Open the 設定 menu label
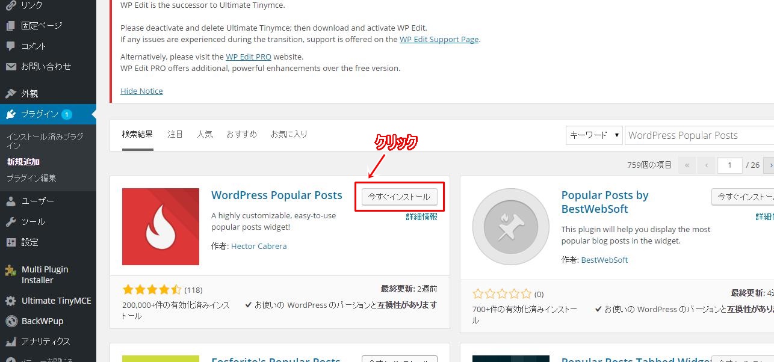Screen dimensions: 774x362 29,242
